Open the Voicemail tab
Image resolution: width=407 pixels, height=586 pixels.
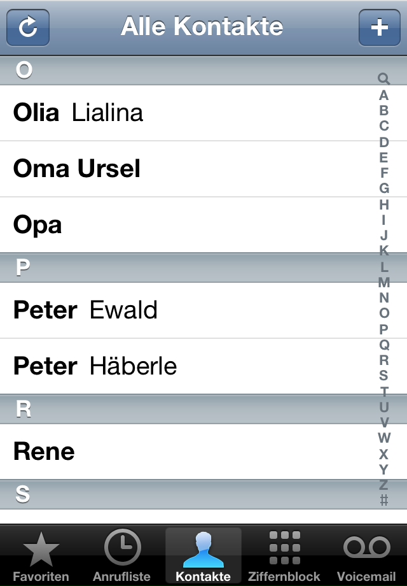coord(366,556)
